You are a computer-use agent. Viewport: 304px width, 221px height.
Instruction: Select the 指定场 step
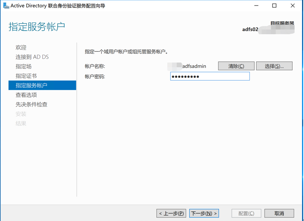(x=24, y=66)
